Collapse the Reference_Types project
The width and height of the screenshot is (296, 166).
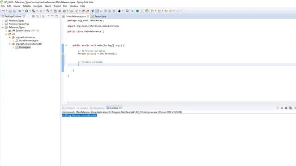pyautogui.click(x=3, y=27)
